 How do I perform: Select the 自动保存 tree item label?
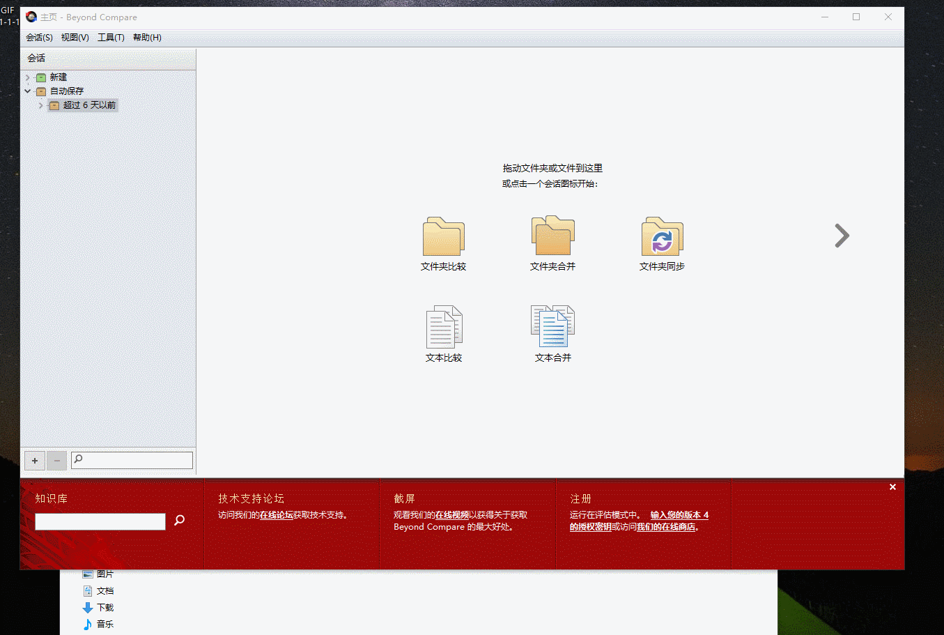pos(67,91)
